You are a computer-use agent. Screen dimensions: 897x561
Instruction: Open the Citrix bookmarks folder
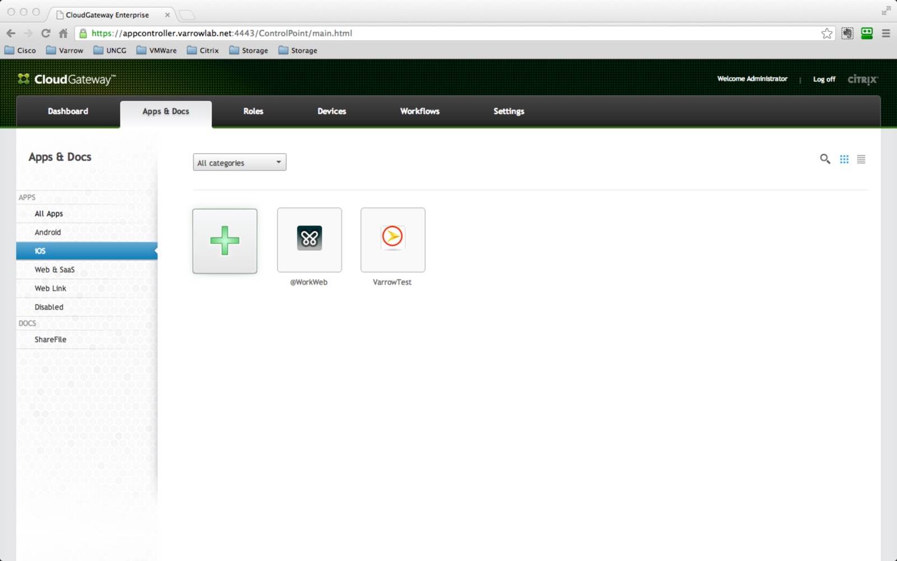point(203,50)
